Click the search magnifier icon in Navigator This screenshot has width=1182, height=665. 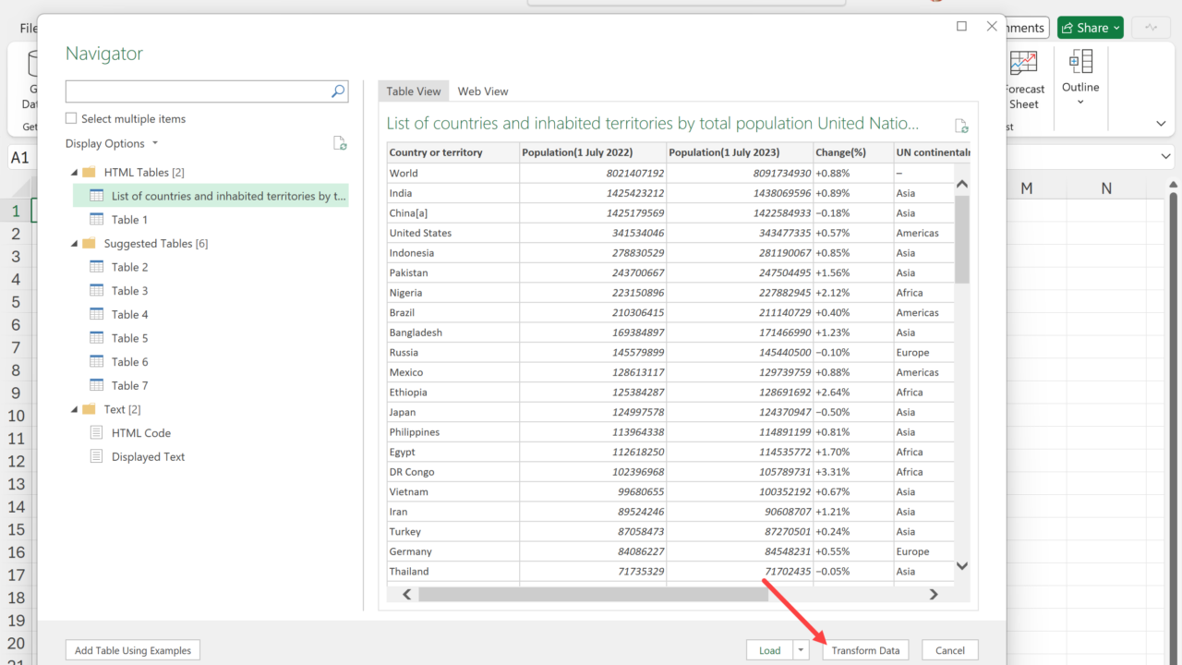pyautogui.click(x=338, y=91)
